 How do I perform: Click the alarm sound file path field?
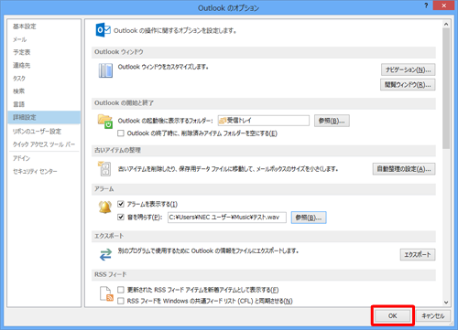[227, 218]
